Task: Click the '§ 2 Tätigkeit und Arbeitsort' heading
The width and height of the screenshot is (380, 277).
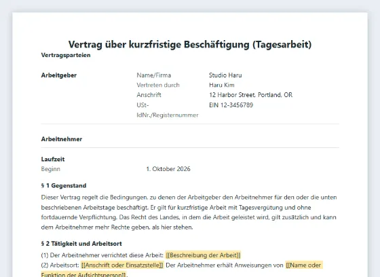Action: tap(81, 244)
